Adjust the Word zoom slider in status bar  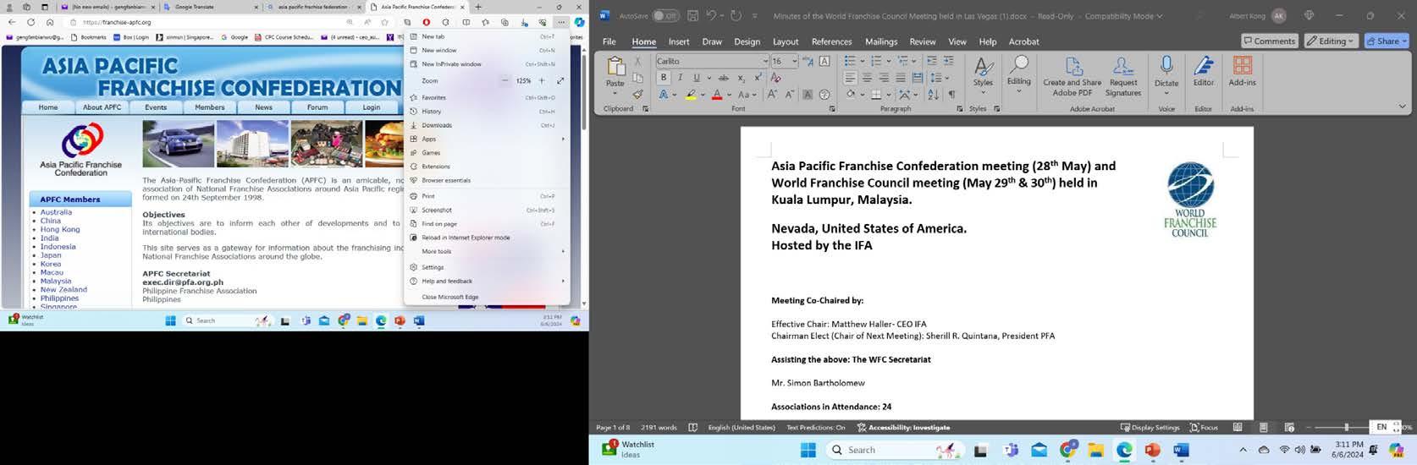coord(1347,427)
